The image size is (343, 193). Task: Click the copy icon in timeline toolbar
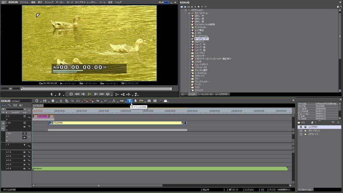pyautogui.click(x=67, y=101)
